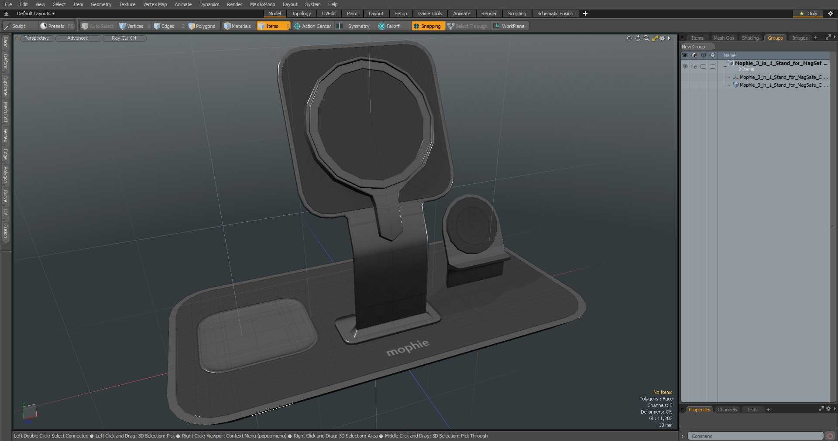Toggle the Mophie group's third-column checkbox
The height and width of the screenshot is (441, 838).
703,66
